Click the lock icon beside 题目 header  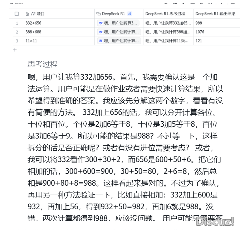pyautogui.click(x=27, y=14)
